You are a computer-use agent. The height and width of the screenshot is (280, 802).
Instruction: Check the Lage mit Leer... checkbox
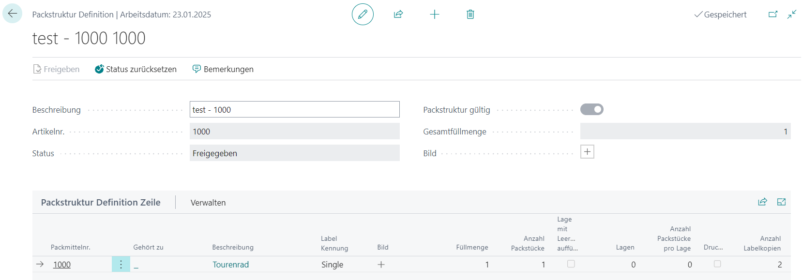pos(571,264)
